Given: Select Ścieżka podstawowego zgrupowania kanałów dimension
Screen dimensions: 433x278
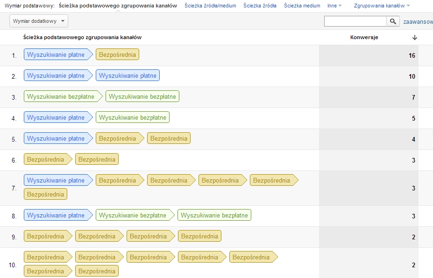Looking at the screenshot, I should 118,6.
